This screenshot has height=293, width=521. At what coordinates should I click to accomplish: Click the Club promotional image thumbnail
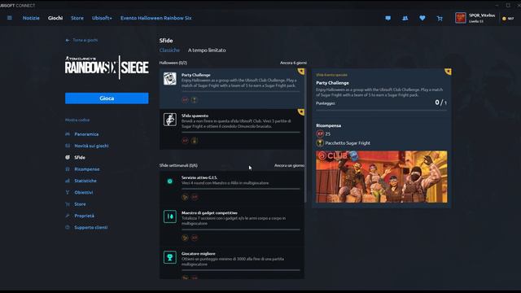coord(382,177)
